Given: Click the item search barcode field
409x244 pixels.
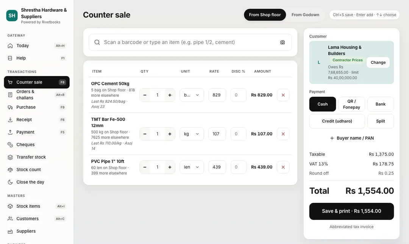Looking at the screenshot, I should tap(190, 42).
